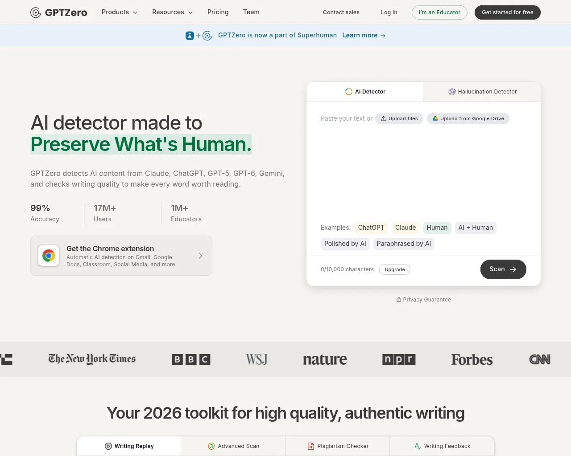This screenshot has width=571, height=456.
Task: Click the arrow beside Learn more
Action: (383, 36)
